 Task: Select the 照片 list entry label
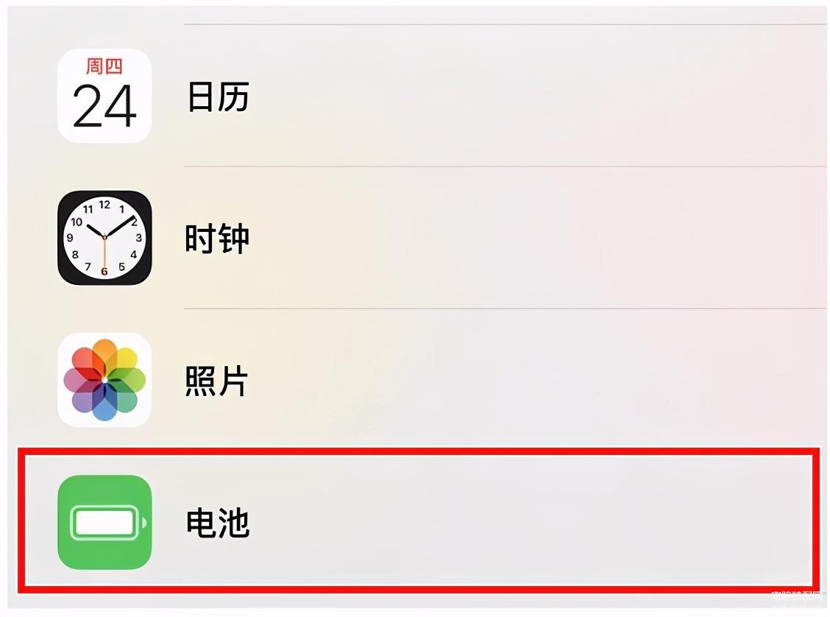217,380
